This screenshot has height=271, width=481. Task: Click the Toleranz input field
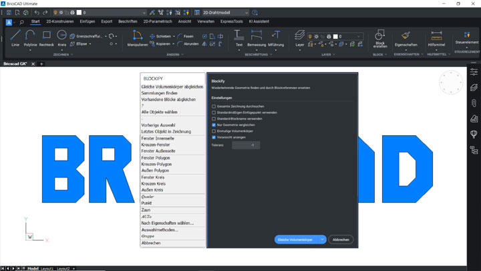coord(246,145)
